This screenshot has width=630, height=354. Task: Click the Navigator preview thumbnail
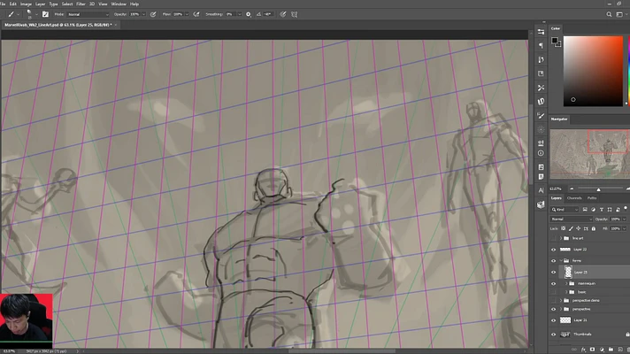click(590, 153)
